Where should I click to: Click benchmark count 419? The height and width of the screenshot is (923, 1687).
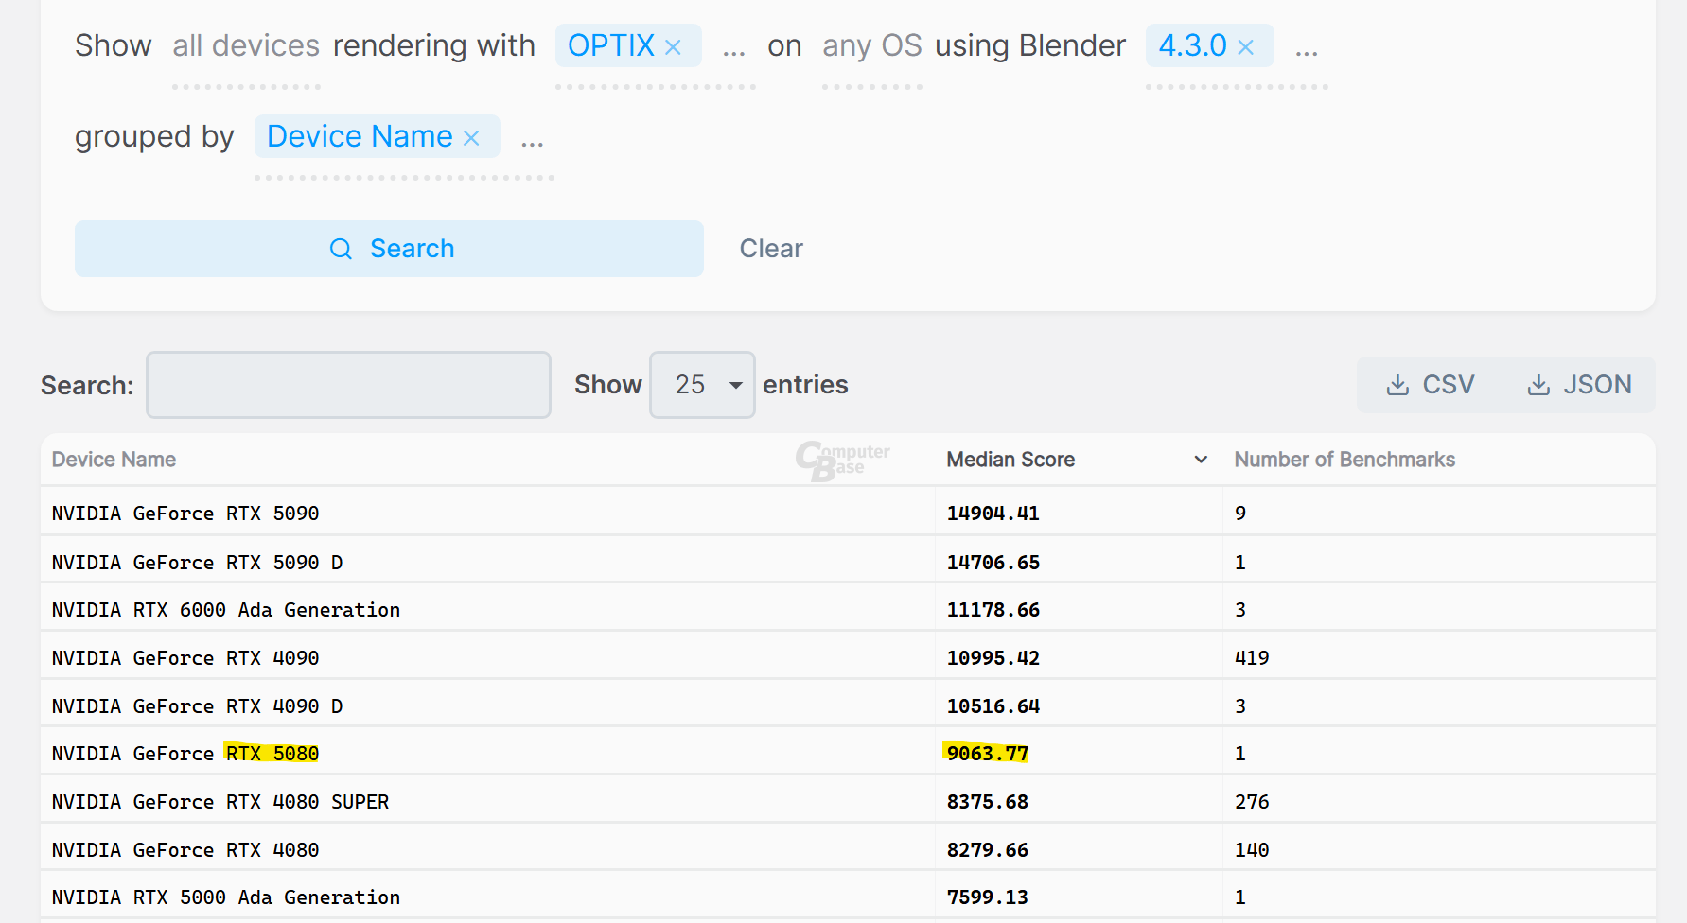pyautogui.click(x=1252, y=658)
